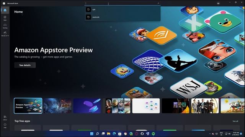Open Help from the sidebar
The image size is (245, 137).
click(5, 126)
